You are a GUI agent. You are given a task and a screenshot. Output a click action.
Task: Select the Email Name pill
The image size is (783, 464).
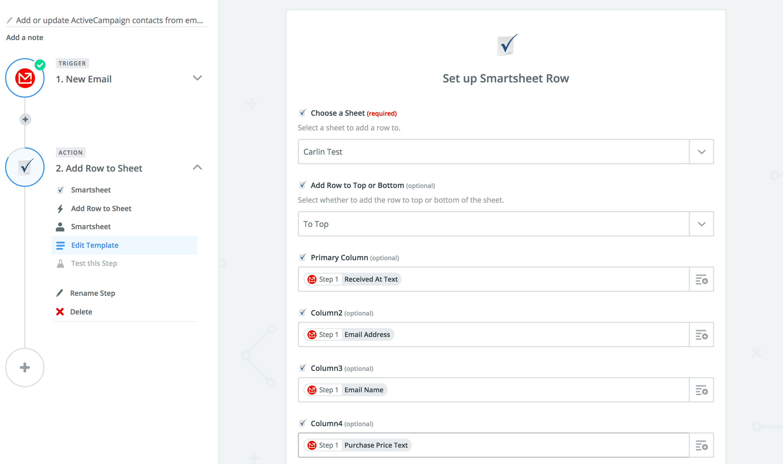(x=345, y=390)
